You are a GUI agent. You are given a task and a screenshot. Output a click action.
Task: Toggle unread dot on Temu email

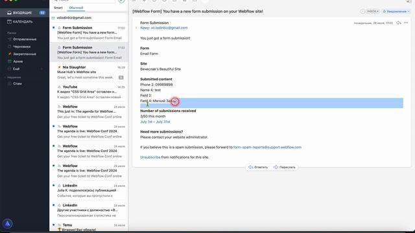click(53, 225)
